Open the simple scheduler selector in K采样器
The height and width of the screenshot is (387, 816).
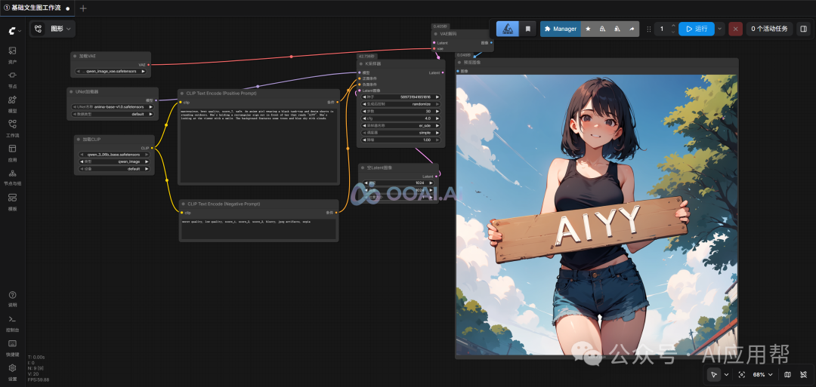click(400, 133)
